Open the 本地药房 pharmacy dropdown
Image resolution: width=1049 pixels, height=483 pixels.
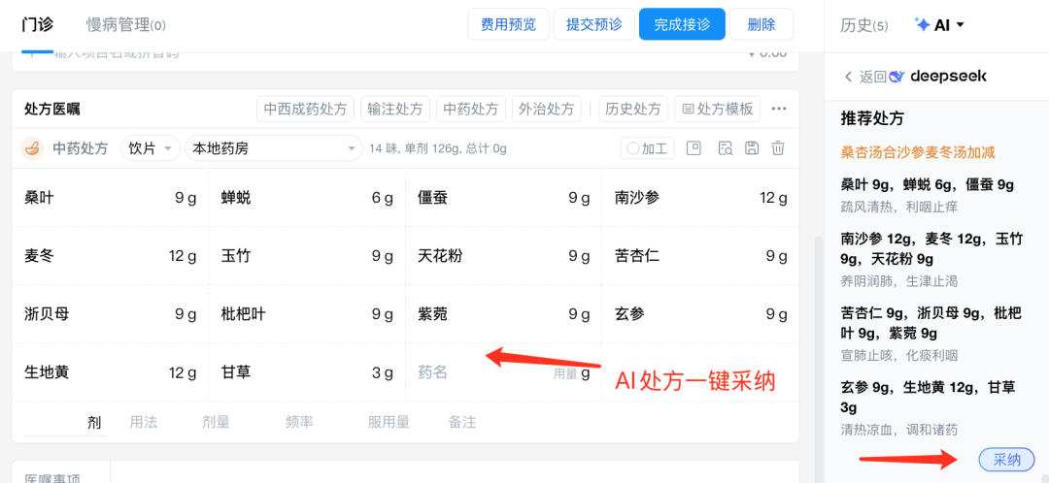pos(274,148)
